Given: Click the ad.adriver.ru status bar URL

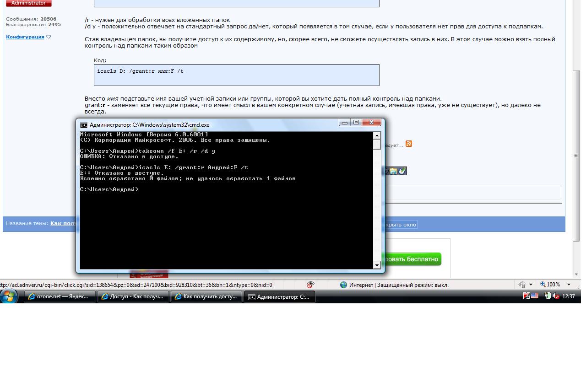Looking at the screenshot, I should click(x=136, y=285).
